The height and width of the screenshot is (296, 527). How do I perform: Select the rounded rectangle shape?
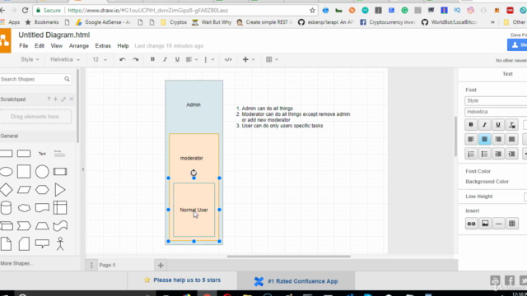(x=24, y=154)
